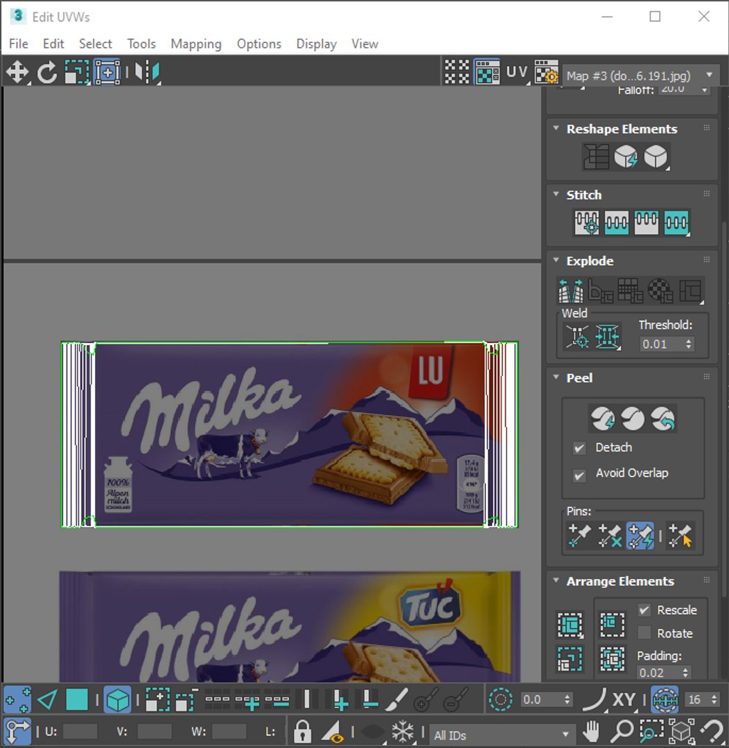This screenshot has height=748, width=729.
Task: Click Select Pinned Vertices icon
Action: pyautogui.click(x=680, y=535)
